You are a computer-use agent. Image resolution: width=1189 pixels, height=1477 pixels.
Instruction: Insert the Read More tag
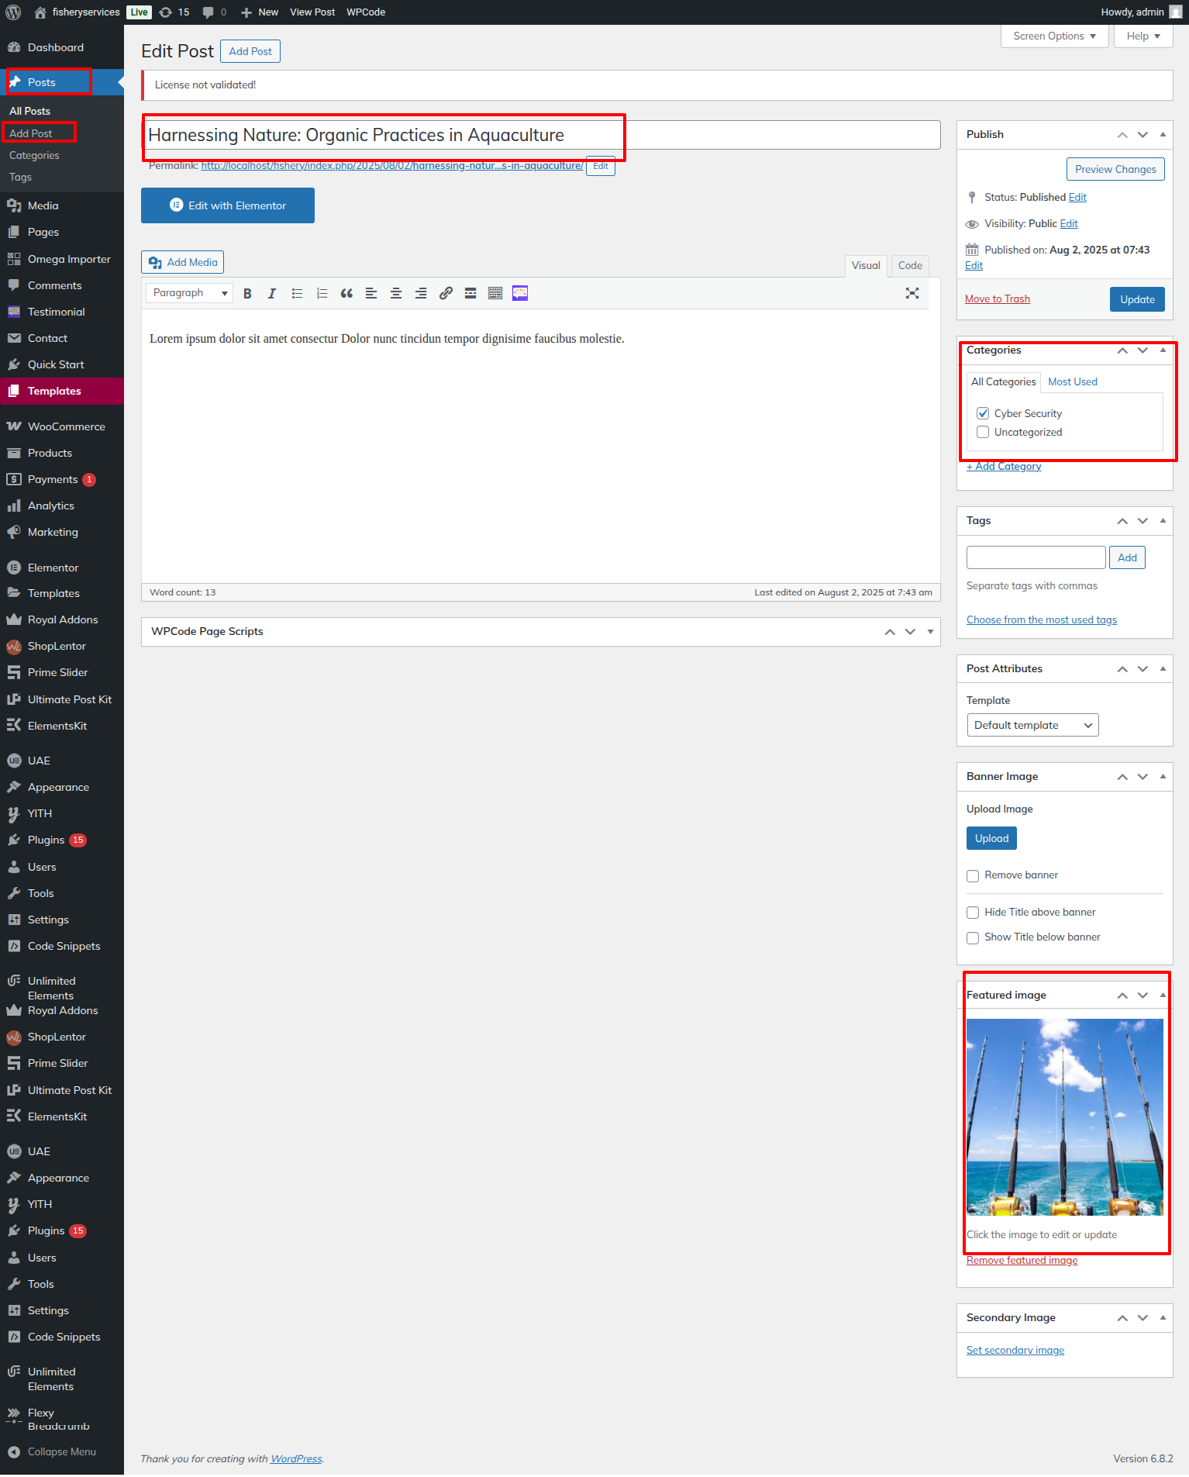point(470,293)
